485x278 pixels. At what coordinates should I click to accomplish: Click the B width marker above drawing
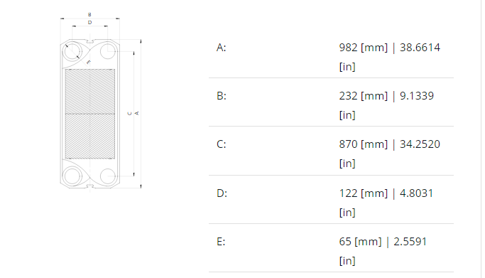point(89,15)
